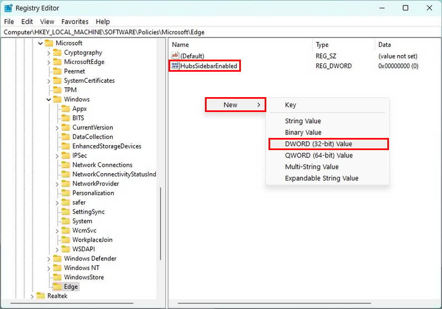Expand the WSDAPI key
This screenshot has width=442, height=309.
(x=57, y=249)
